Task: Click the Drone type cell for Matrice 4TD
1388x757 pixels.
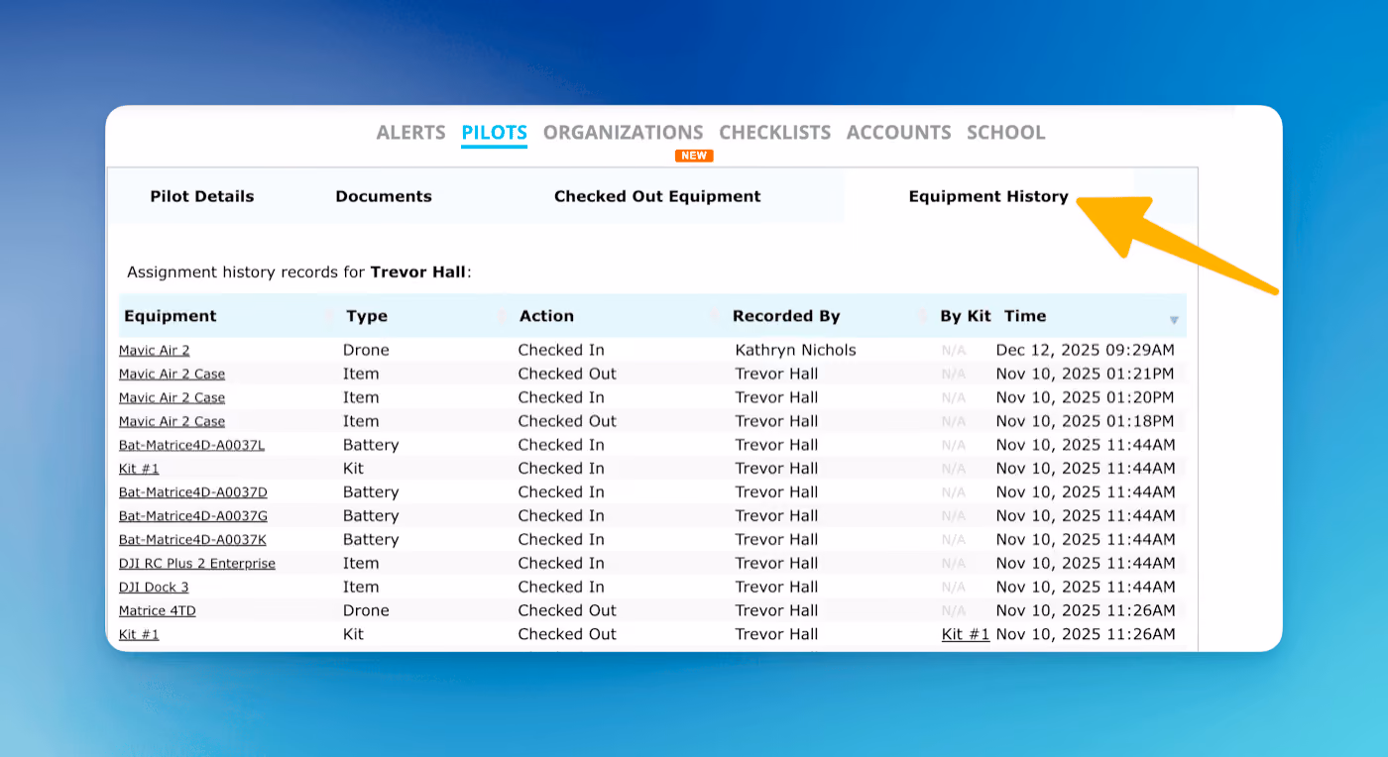Action: coord(366,610)
